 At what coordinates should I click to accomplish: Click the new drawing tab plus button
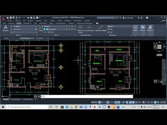point(52,38)
